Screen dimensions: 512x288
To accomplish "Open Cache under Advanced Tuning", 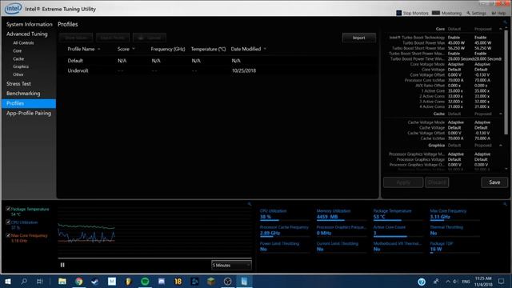I will [18, 58].
